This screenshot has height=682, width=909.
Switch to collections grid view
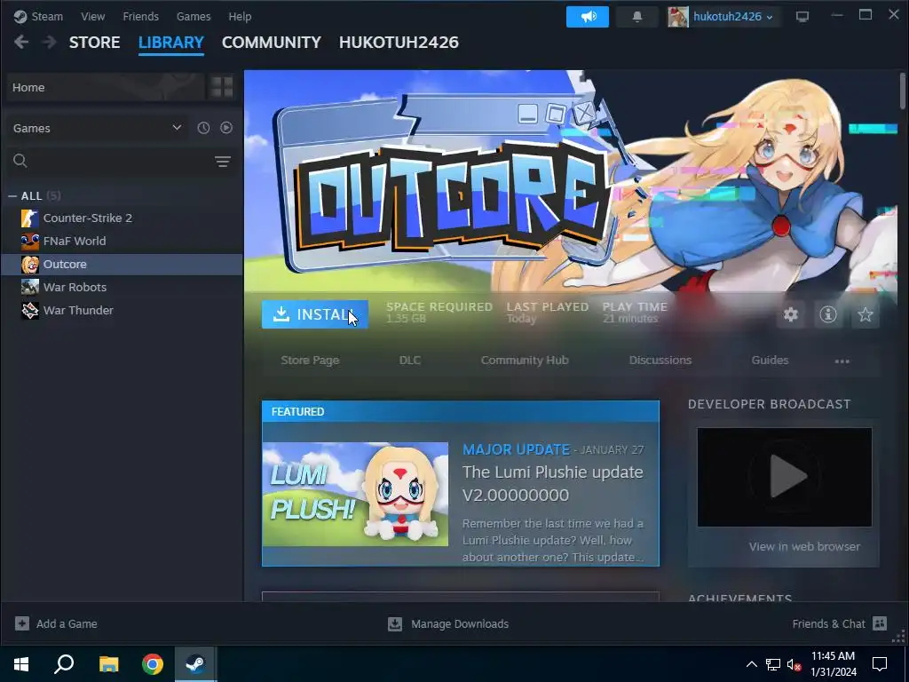pyautogui.click(x=221, y=87)
